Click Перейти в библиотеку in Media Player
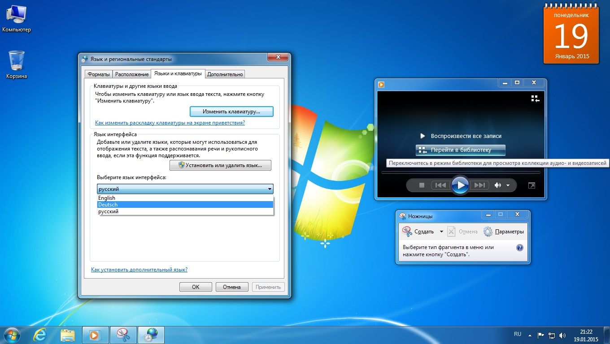Viewport: 610px width, 344px height. [461, 150]
